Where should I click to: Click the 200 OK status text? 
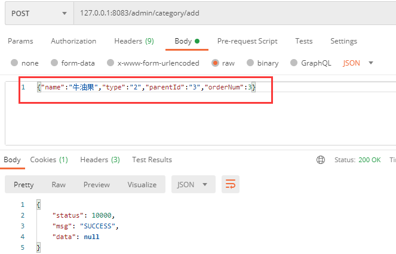370,160
